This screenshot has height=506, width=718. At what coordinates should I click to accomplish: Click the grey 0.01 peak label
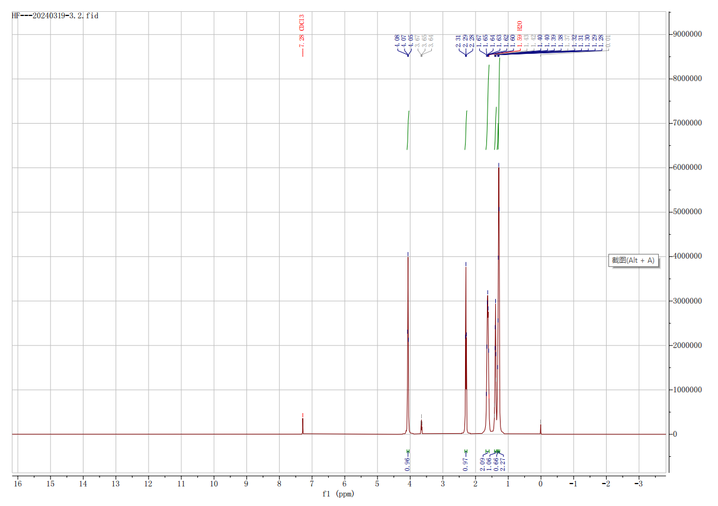pos(608,41)
